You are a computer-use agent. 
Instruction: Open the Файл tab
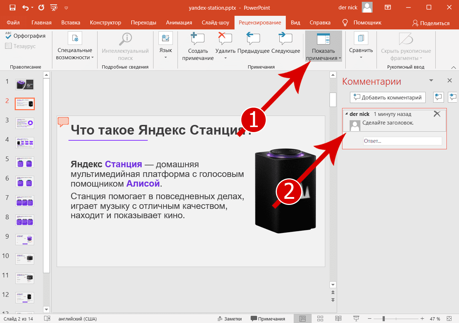click(x=13, y=23)
